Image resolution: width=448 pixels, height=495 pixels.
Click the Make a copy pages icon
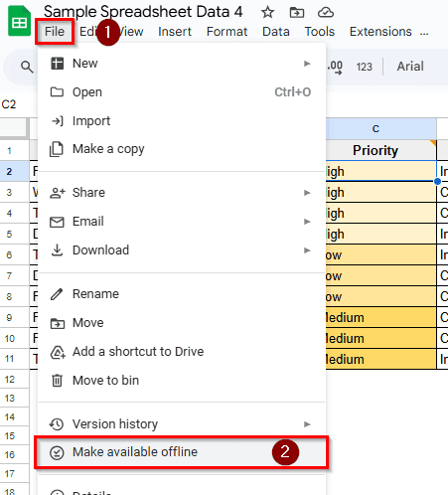pyautogui.click(x=57, y=149)
